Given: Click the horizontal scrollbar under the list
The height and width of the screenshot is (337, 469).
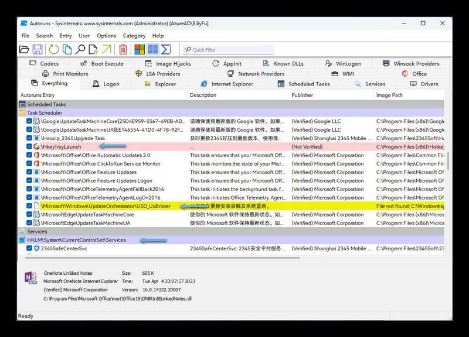Looking at the screenshot, I should [162, 257].
